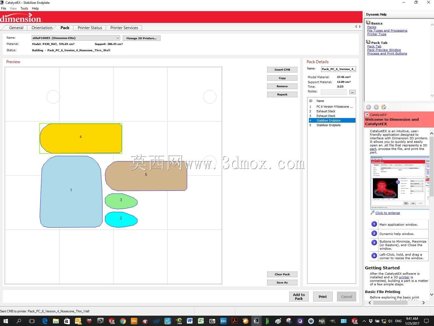This screenshot has height=326, width=434.
Task: Open volume control in system tray
Action: pos(390,321)
